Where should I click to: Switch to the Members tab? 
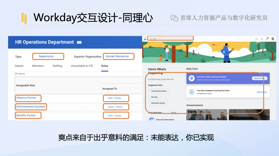(38, 66)
